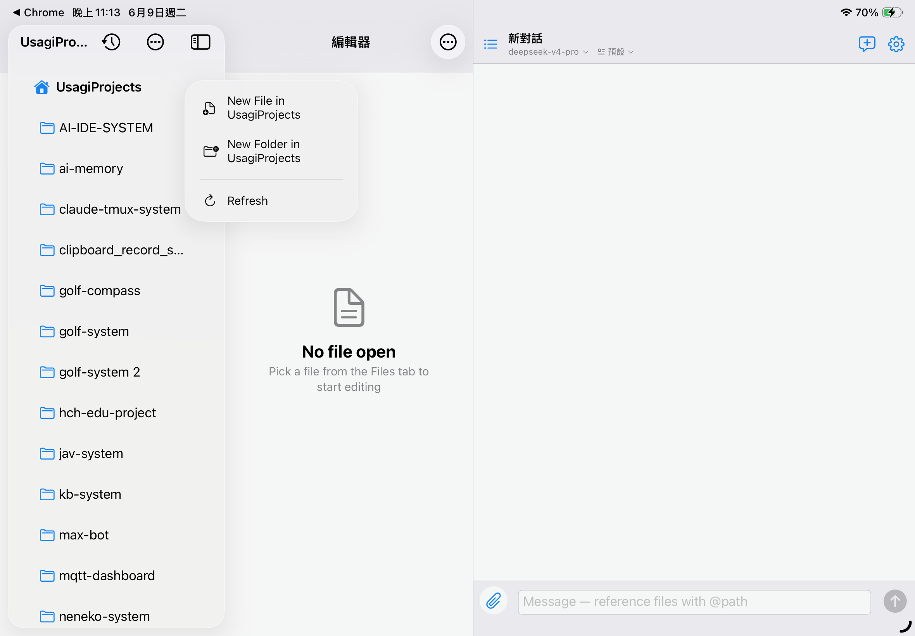This screenshot has width=915, height=636.
Task: Click the 新對話 conversation title
Action: (525, 39)
